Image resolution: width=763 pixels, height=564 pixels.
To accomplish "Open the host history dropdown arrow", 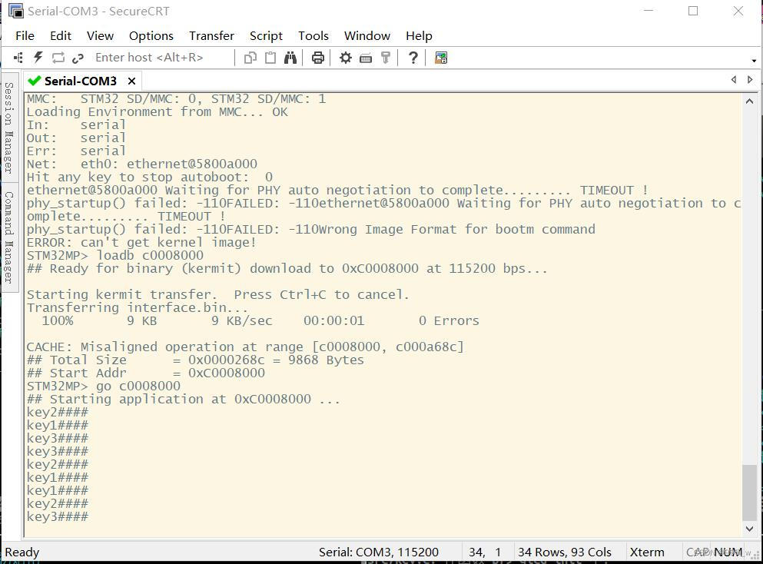I will coord(754,60).
